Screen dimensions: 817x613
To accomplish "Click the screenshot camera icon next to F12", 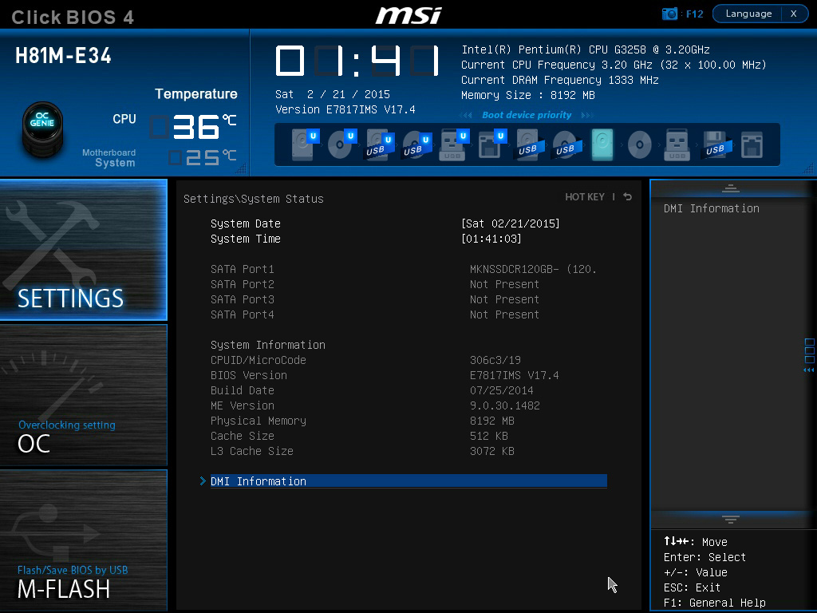I will point(669,14).
